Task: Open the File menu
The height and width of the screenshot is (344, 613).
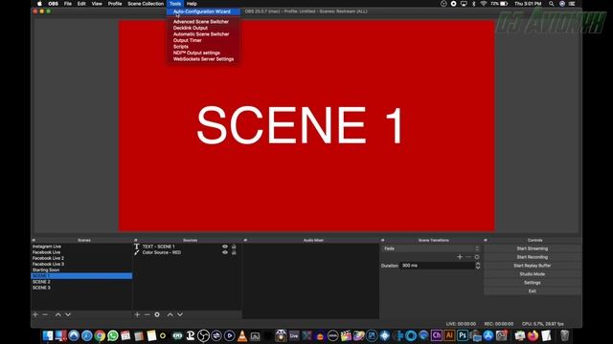Action: [x=68, y=4]
